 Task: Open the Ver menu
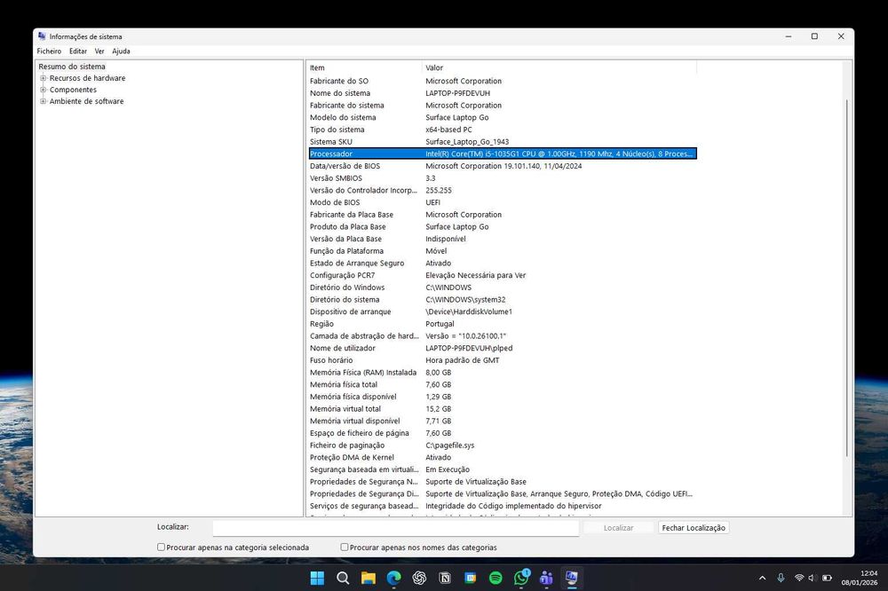tap(99, 51)
